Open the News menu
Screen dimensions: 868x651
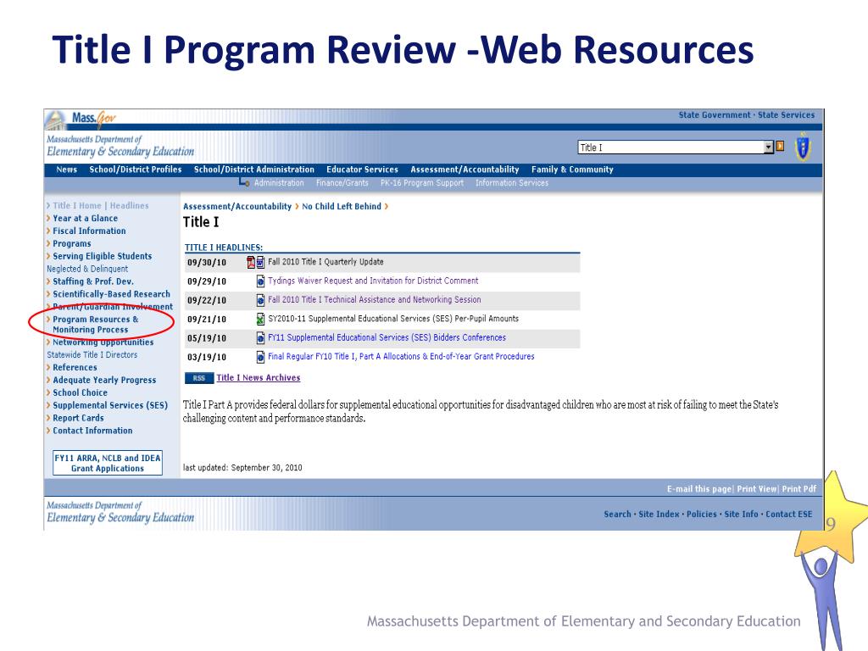click(66, 170)
